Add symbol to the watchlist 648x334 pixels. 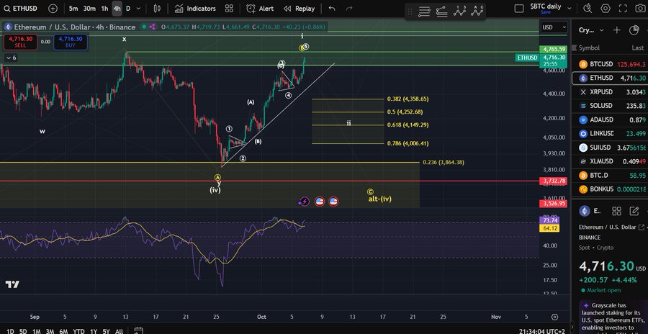(x=616, y=30)
